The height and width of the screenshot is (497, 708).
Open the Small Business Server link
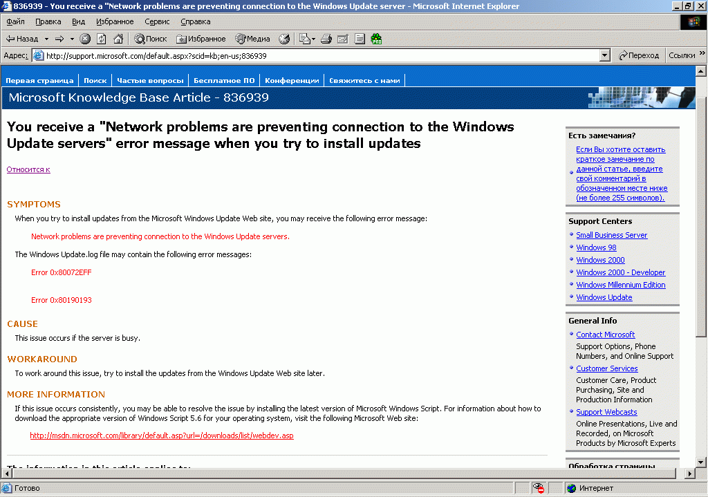(611, 235)
